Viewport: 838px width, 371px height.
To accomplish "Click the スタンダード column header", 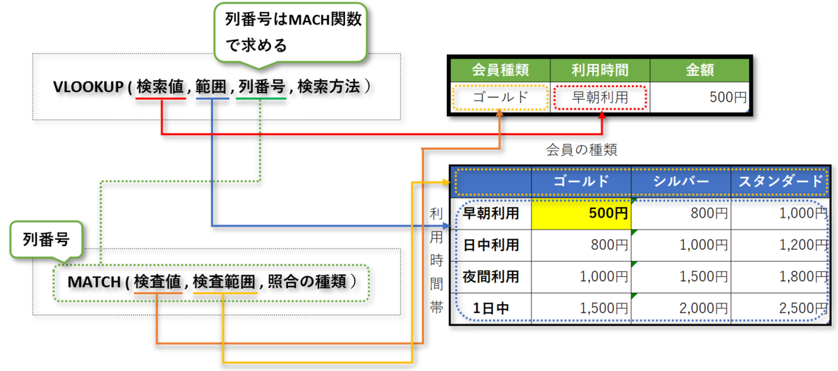I will (781, 181).
